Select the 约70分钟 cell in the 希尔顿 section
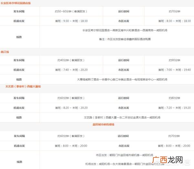This screenshot has height=169, width=194. (175, 11)
